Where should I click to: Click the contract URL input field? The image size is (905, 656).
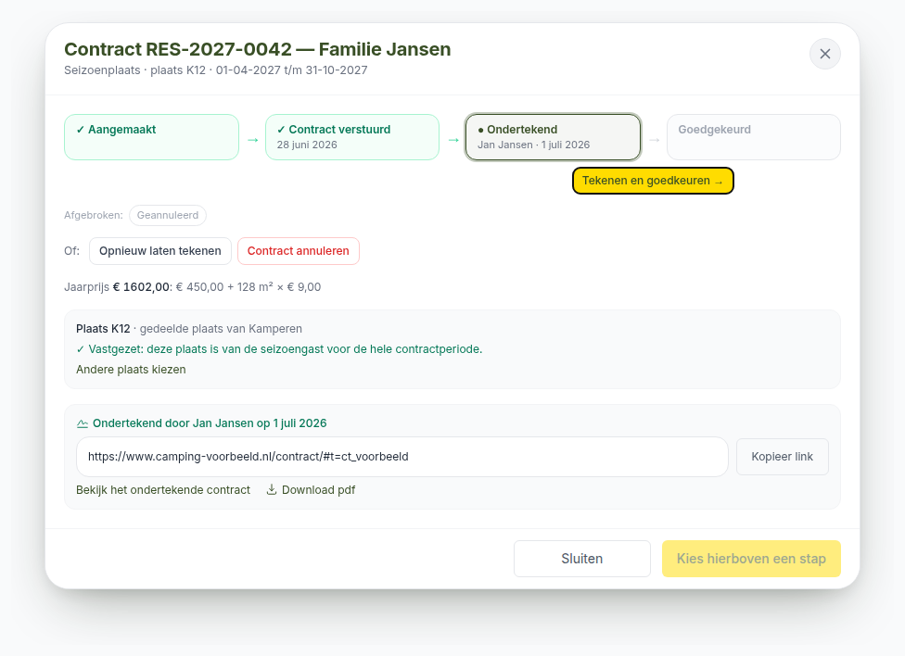[x=402, y=457]
